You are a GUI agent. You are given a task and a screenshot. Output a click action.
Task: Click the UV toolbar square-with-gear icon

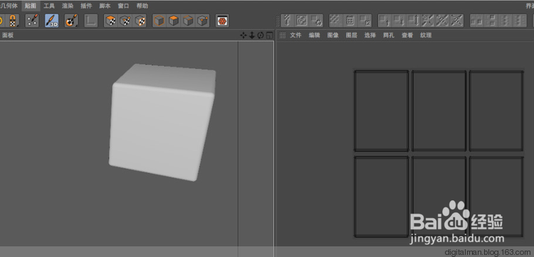tap(316, 21)
